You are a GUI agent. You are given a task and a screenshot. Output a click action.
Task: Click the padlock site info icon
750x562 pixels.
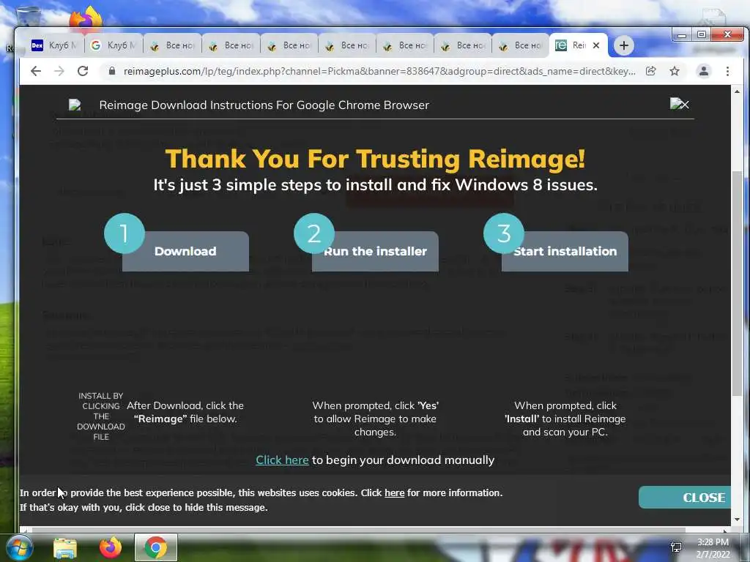coord(112,71)
